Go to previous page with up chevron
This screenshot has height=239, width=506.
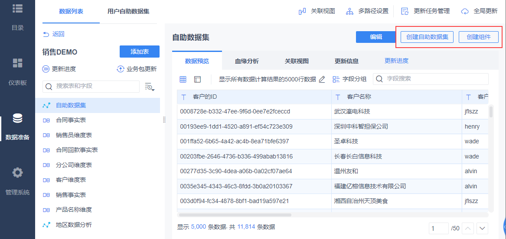(468, 228)
